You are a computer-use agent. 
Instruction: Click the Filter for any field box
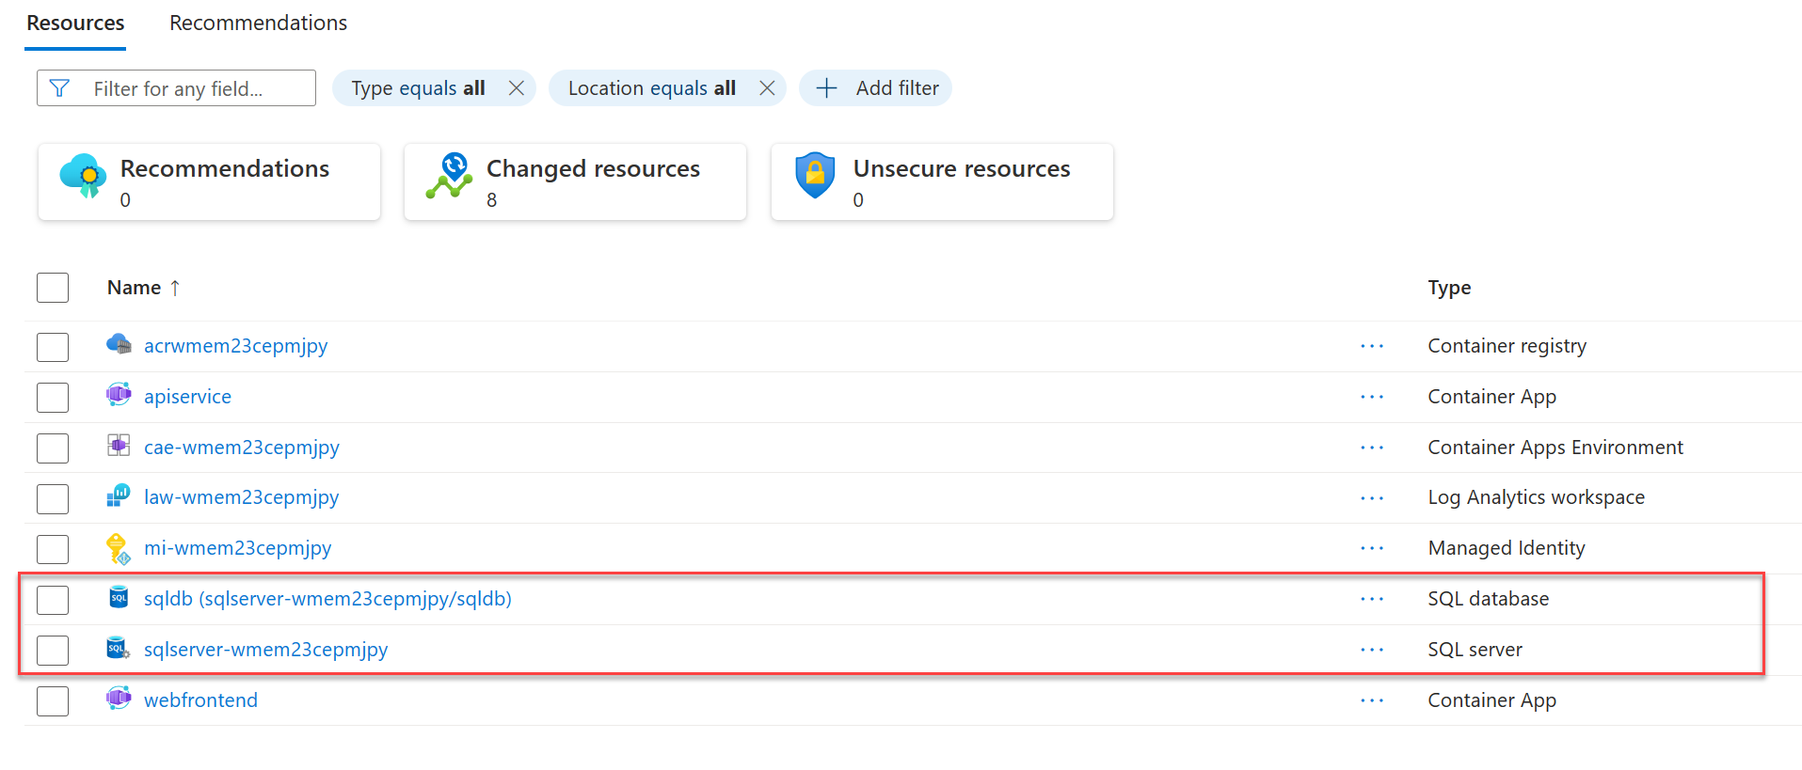176,88
